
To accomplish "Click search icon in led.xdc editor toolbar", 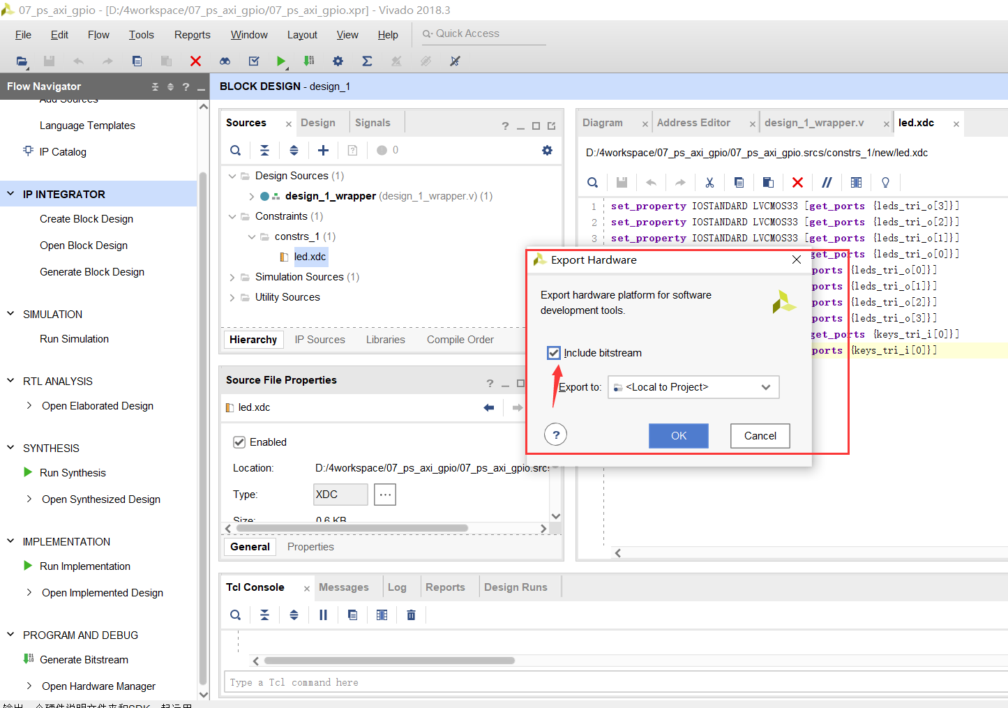I will pos(592,182).
